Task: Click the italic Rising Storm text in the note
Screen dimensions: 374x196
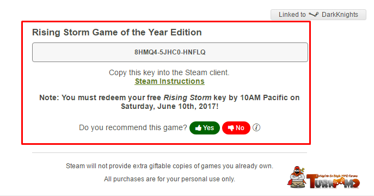Action: click(187, 97)
